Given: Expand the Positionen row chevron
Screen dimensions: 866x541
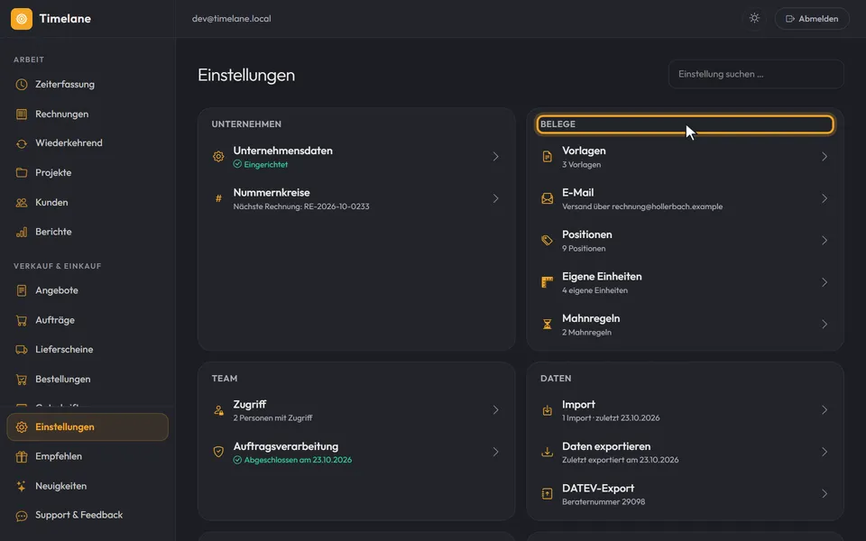Looking at the screenshot, I should pyautogui.click(x=824, y=241).
